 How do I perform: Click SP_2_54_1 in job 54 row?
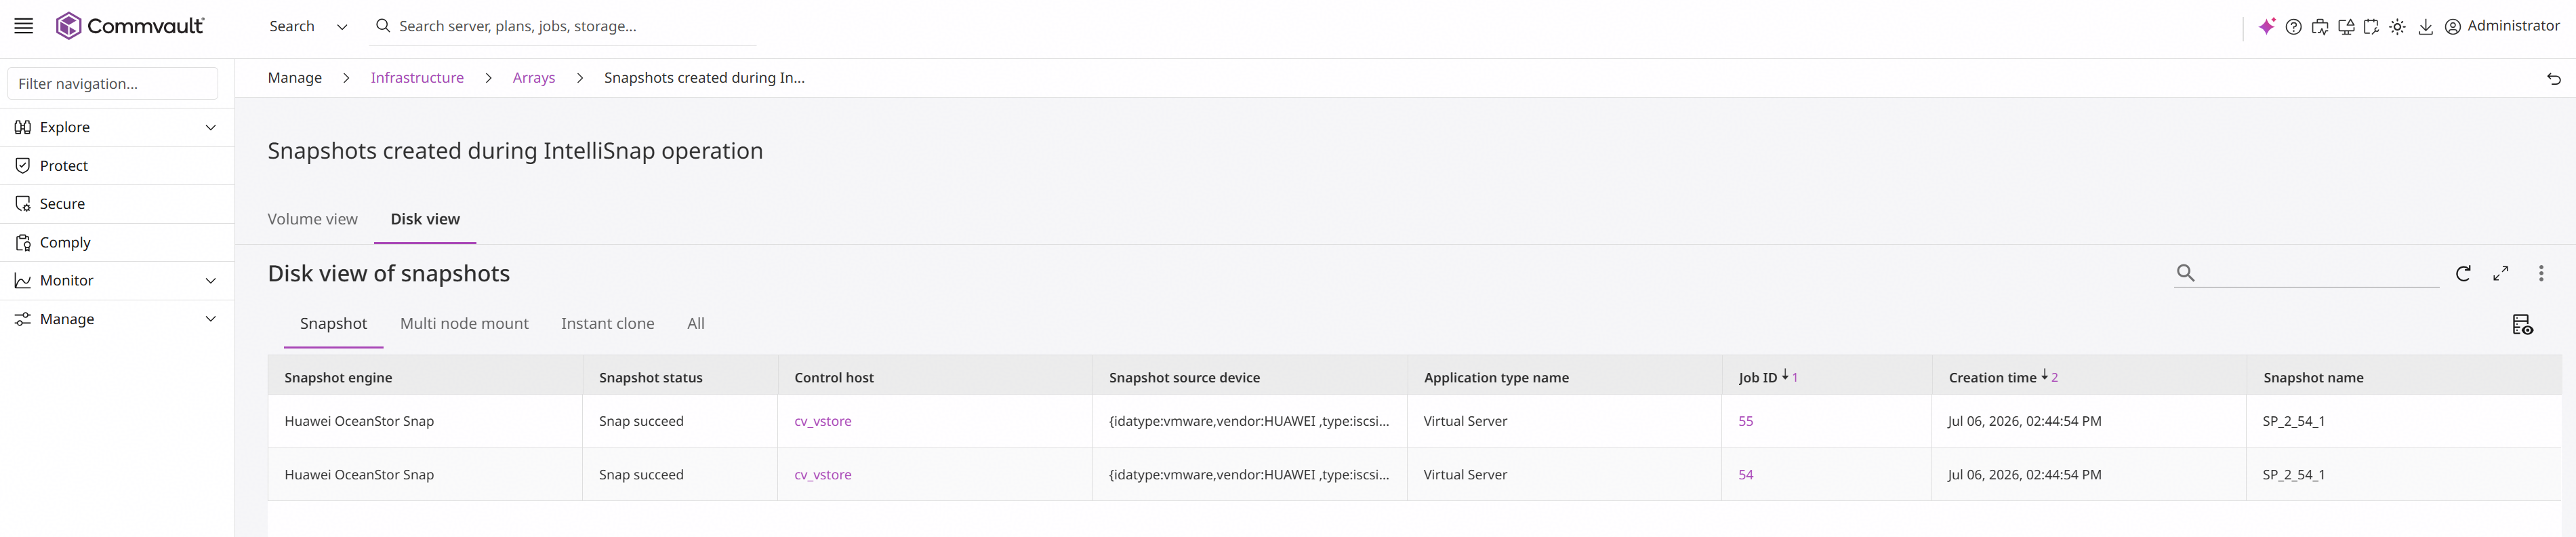pos(2294,475)
